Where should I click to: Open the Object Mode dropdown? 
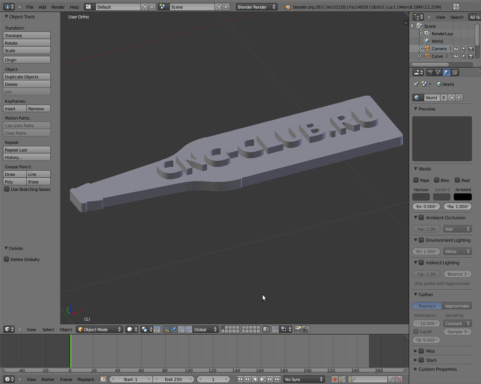coord(100,329)
